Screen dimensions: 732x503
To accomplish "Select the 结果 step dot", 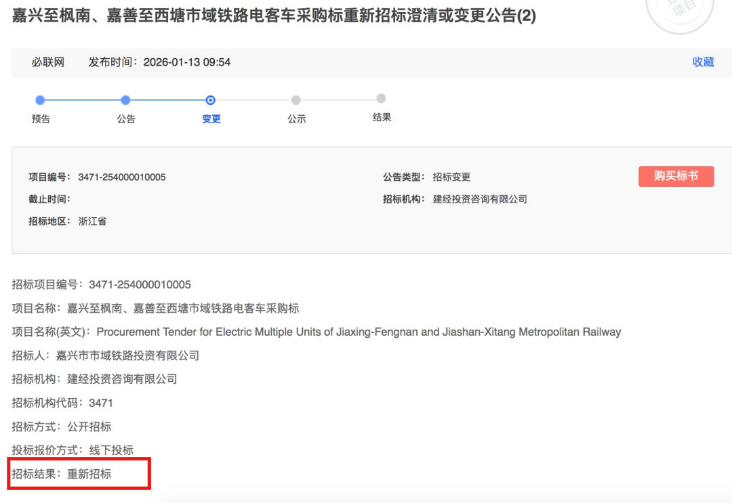I will tap(381, 98).
